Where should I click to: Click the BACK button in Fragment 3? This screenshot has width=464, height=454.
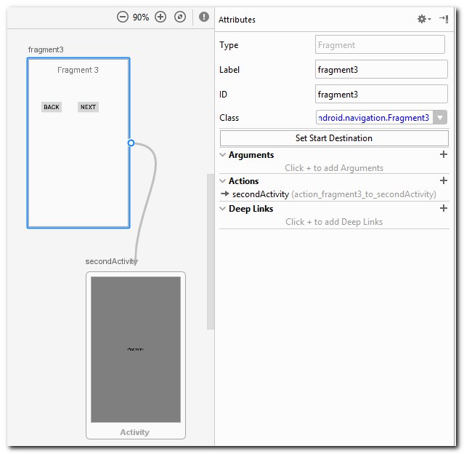(52, 107)
